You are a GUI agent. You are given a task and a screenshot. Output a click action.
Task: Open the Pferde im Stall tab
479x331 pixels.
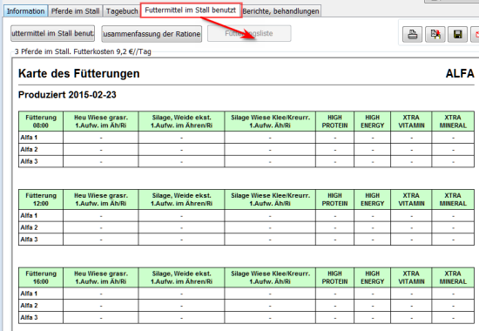(x=76, y=11)
